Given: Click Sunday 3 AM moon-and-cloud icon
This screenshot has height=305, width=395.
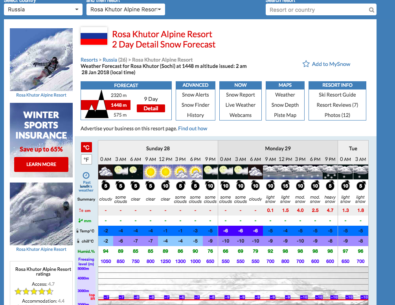Looking at the screenshot, I should point(121,172).
